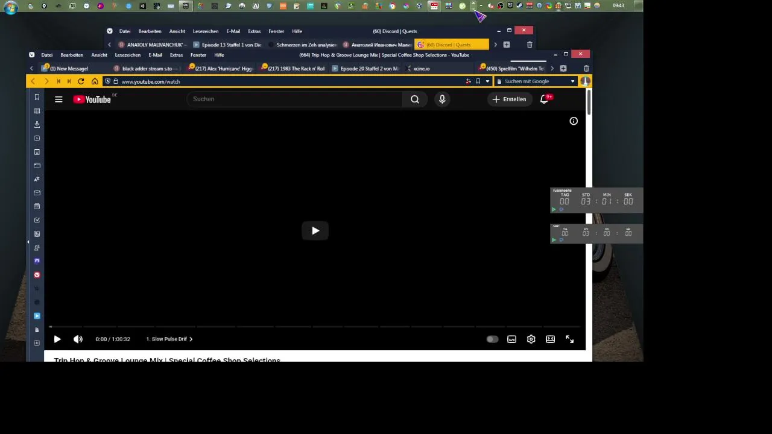Viewport: 772px width, 434px height.
Task: Open search engine dropdown next to Google
Action: pos(572,81)
